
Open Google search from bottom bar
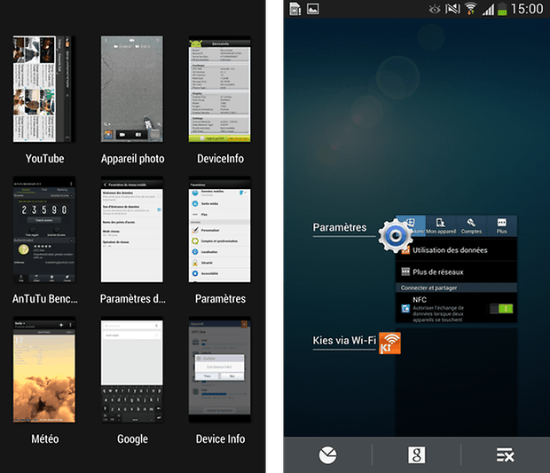416,455
